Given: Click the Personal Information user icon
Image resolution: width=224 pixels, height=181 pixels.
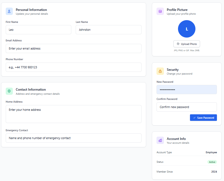Looking at the screenshot, I should point(9,11).
